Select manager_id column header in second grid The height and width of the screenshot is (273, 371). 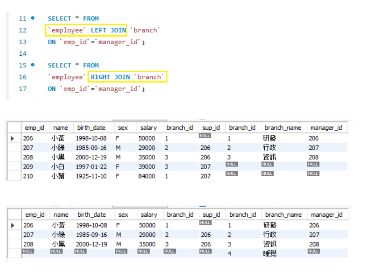327,215
